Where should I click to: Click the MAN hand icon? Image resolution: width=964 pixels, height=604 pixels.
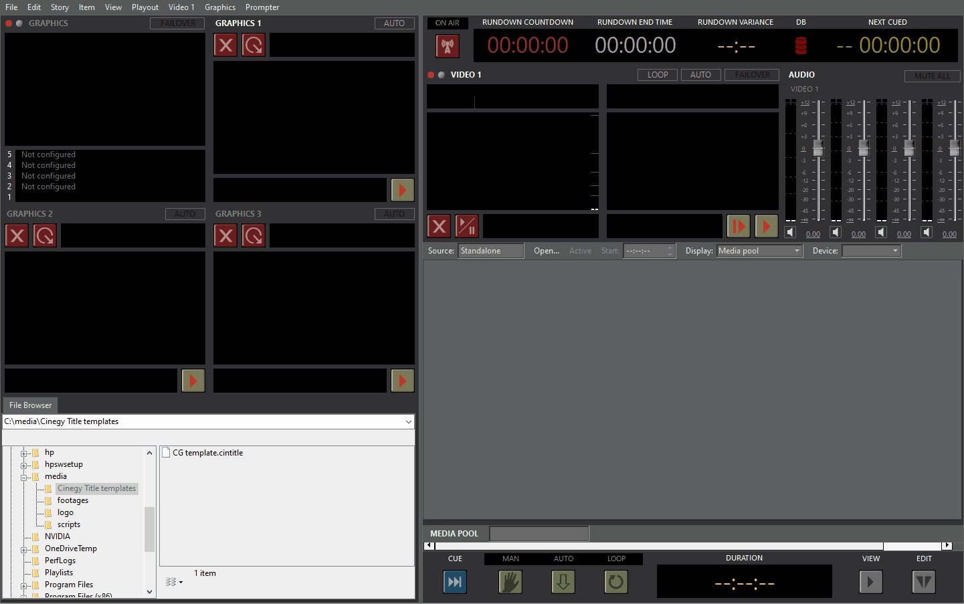point(510,581)
